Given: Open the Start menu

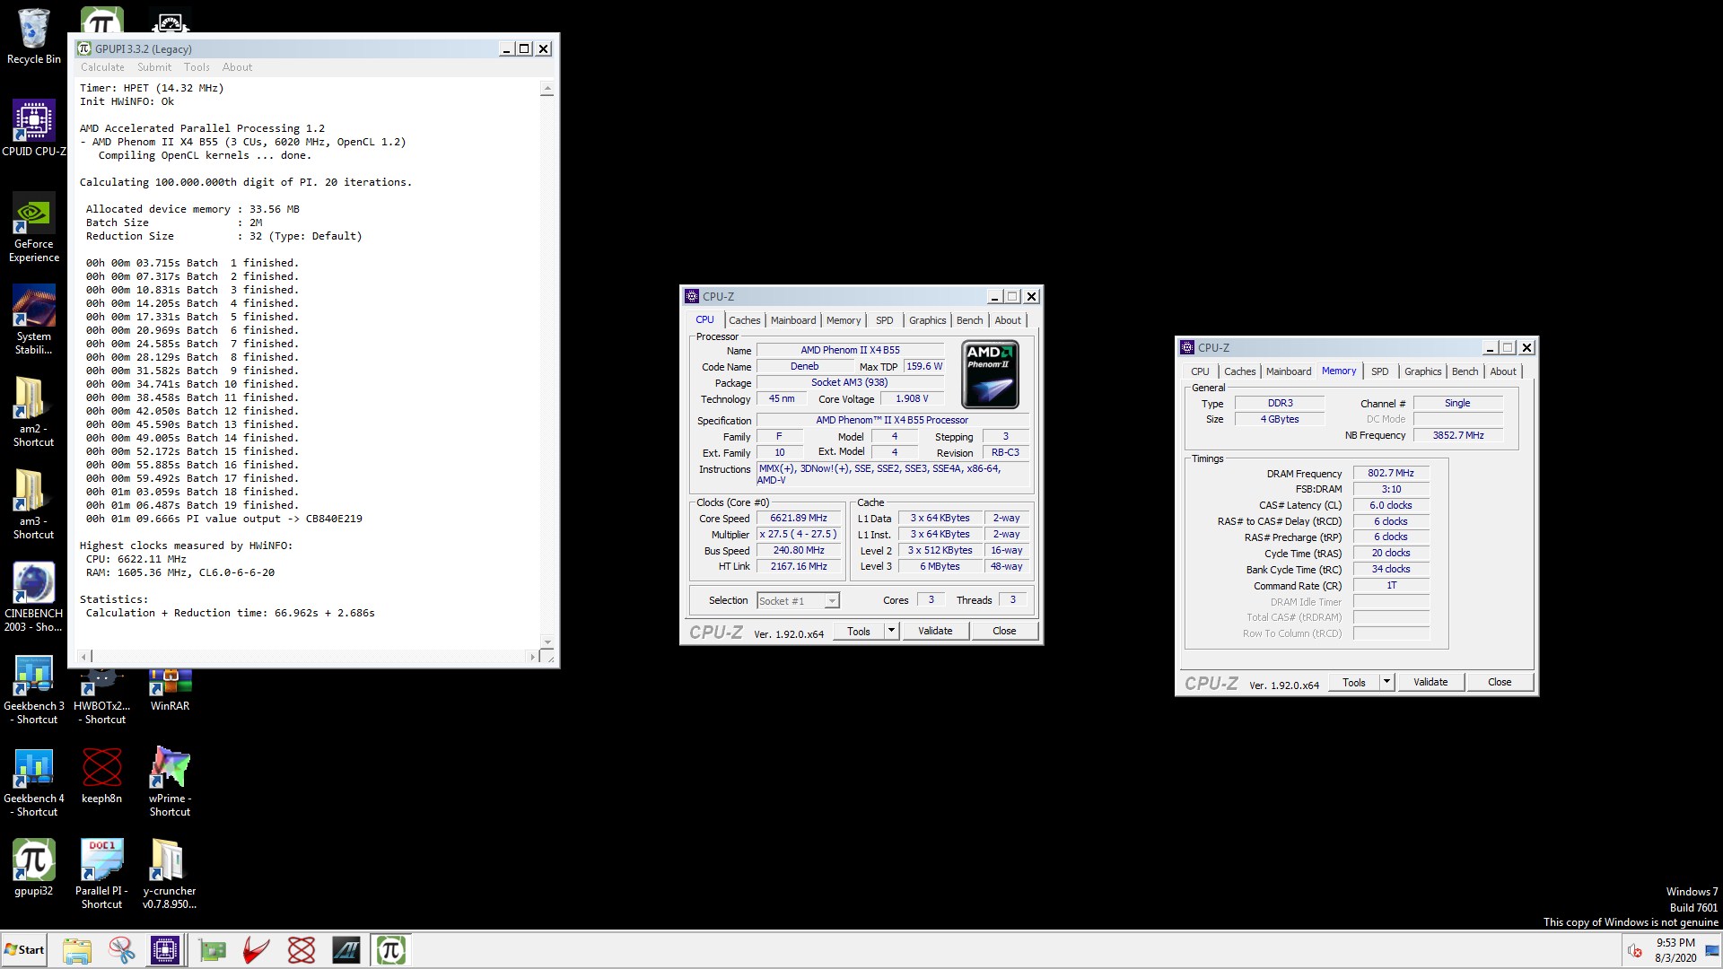Looking at the screenshot, I should tap(24, 950).
